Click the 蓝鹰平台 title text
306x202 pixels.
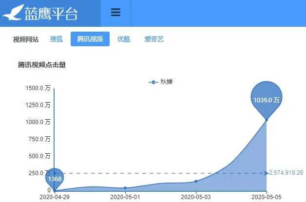[x=51, y=14]
